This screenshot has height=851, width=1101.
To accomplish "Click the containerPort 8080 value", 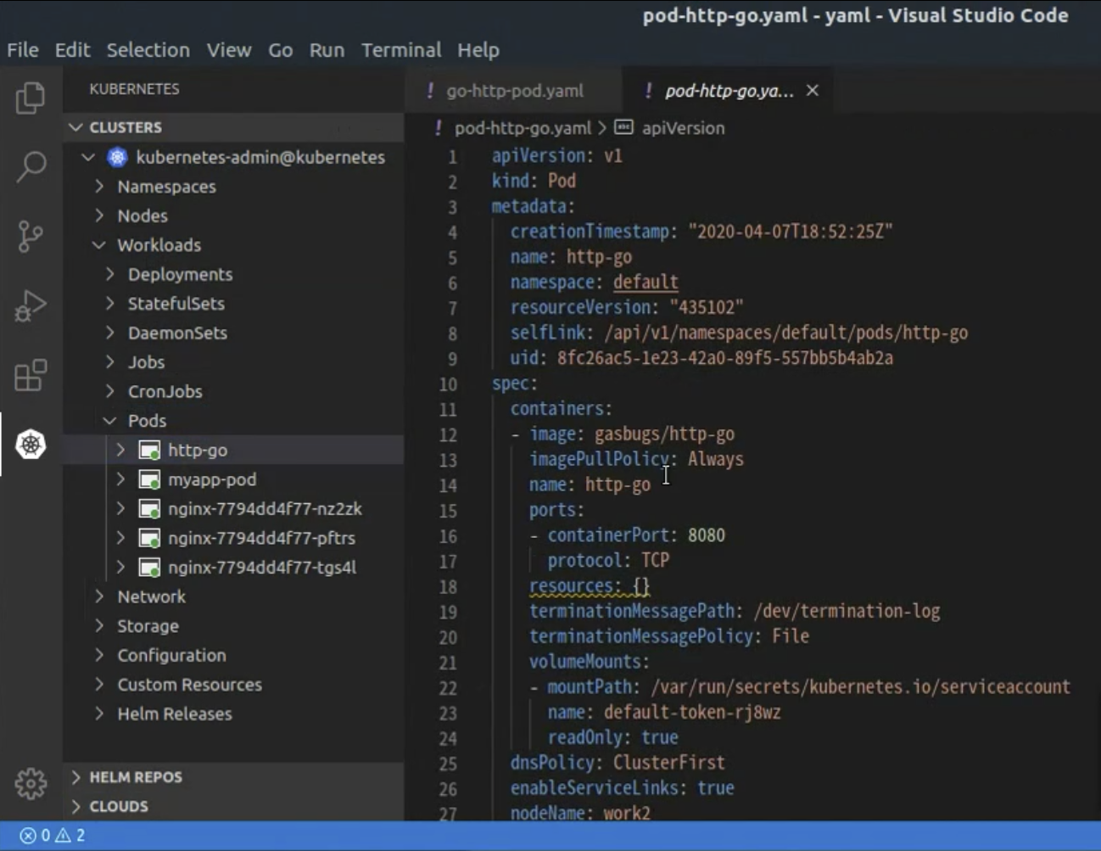I will 706,535.
